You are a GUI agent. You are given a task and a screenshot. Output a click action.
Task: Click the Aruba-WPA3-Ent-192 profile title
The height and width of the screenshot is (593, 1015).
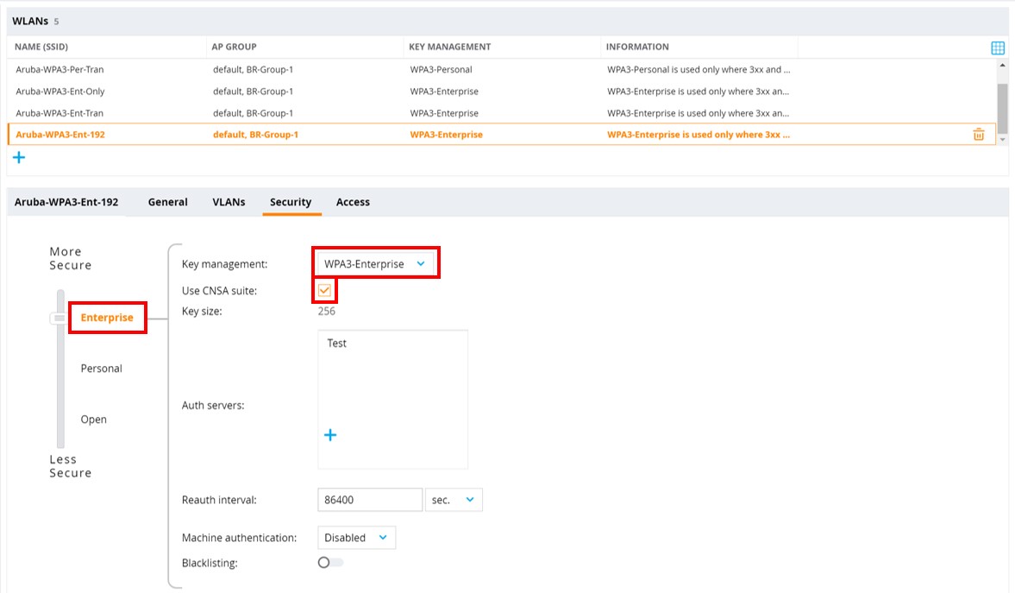(x=66, y=202)
